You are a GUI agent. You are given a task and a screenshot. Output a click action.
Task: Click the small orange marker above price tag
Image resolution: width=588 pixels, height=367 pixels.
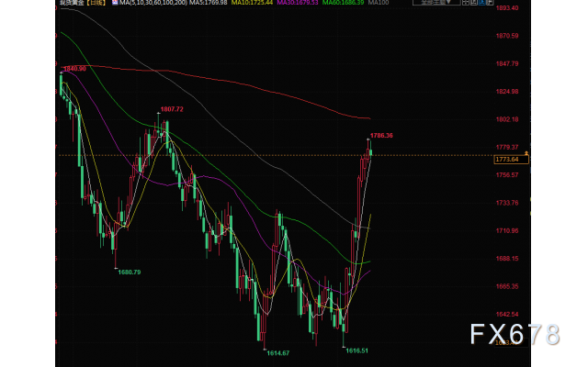point(526,153)
